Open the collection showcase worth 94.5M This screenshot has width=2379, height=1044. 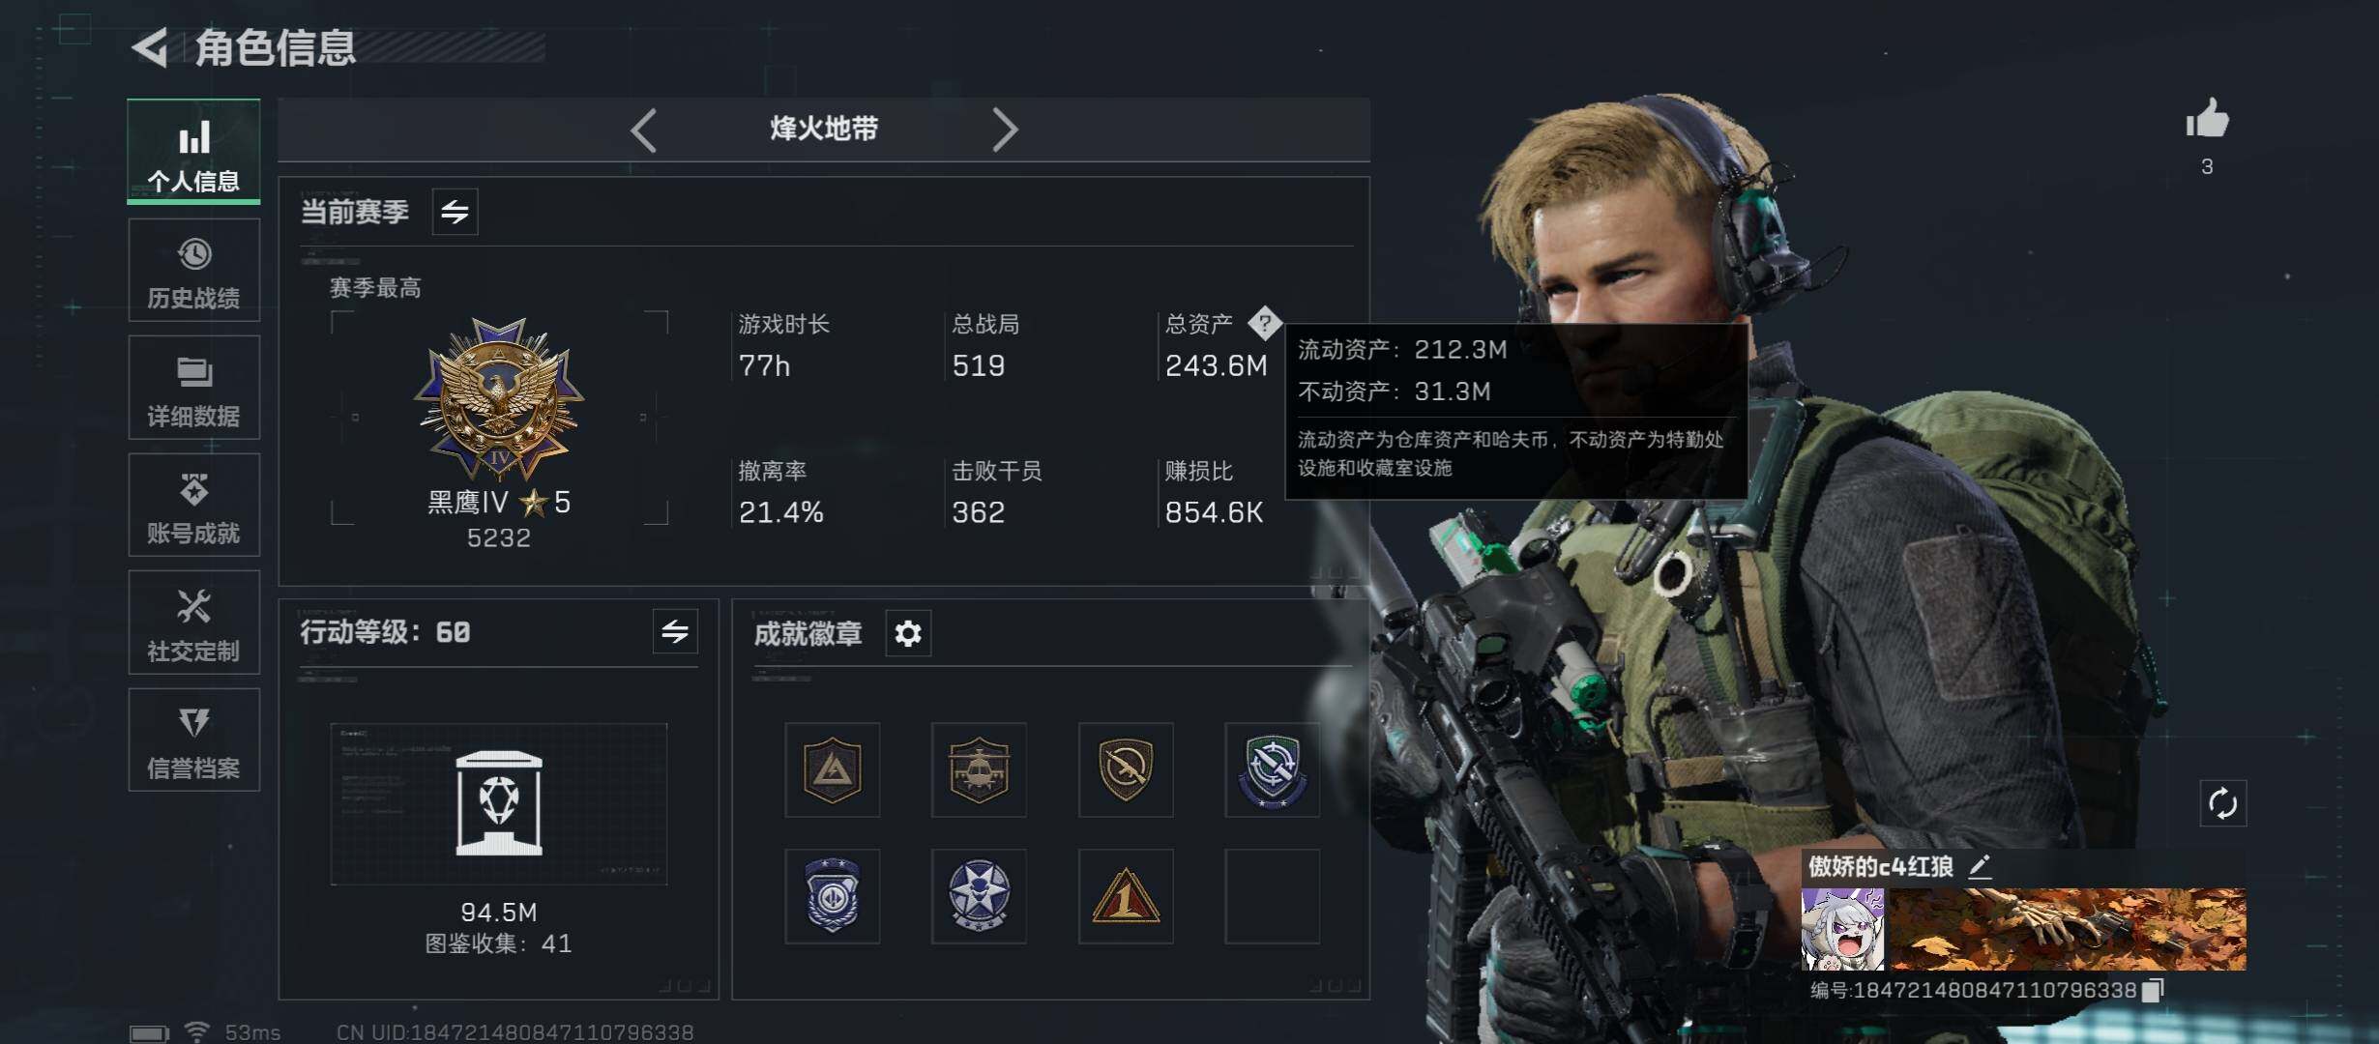pyautogui.click(x=499, y=804)
